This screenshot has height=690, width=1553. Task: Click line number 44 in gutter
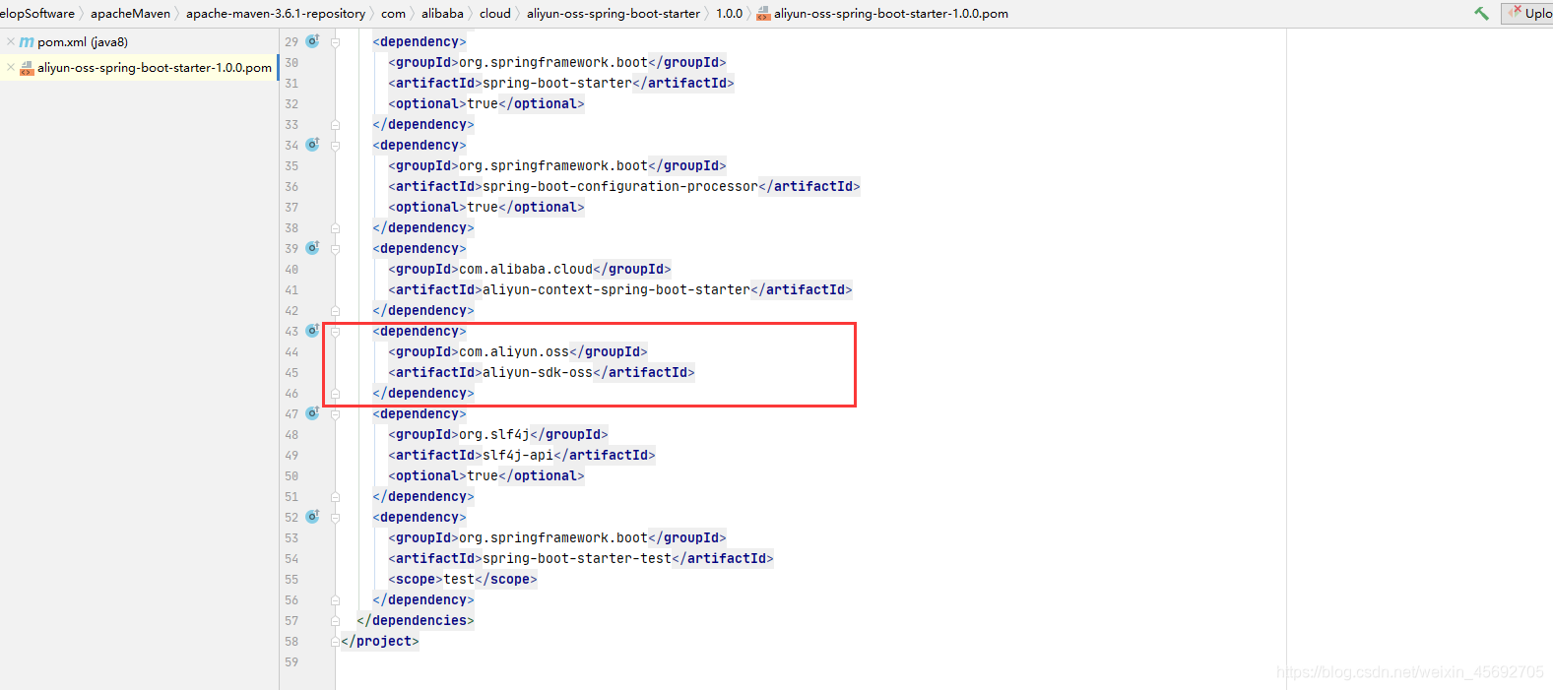291,352
